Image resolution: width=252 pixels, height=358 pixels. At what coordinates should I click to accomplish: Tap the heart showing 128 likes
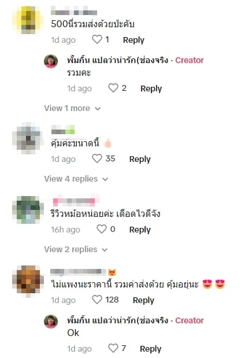pos(97,300)
